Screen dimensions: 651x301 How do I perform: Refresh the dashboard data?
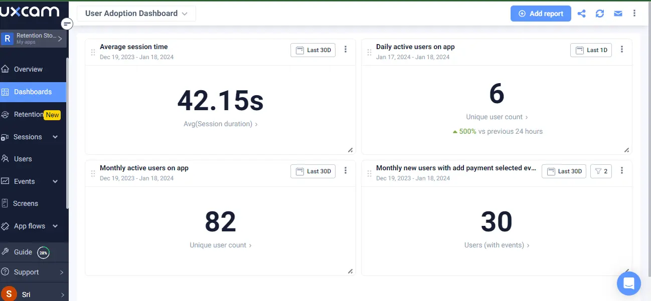(x=600, y=14)
